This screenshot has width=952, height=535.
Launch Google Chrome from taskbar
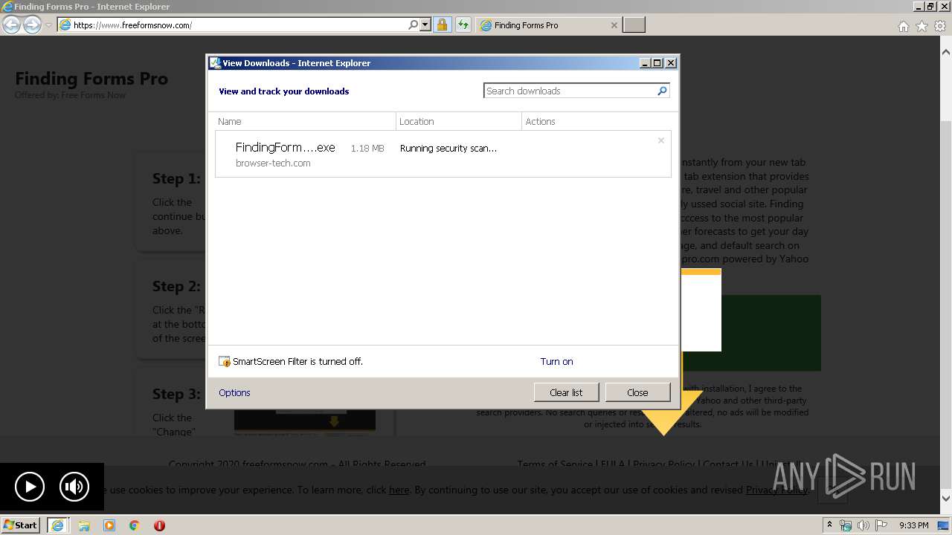click(x=135, y=525)
